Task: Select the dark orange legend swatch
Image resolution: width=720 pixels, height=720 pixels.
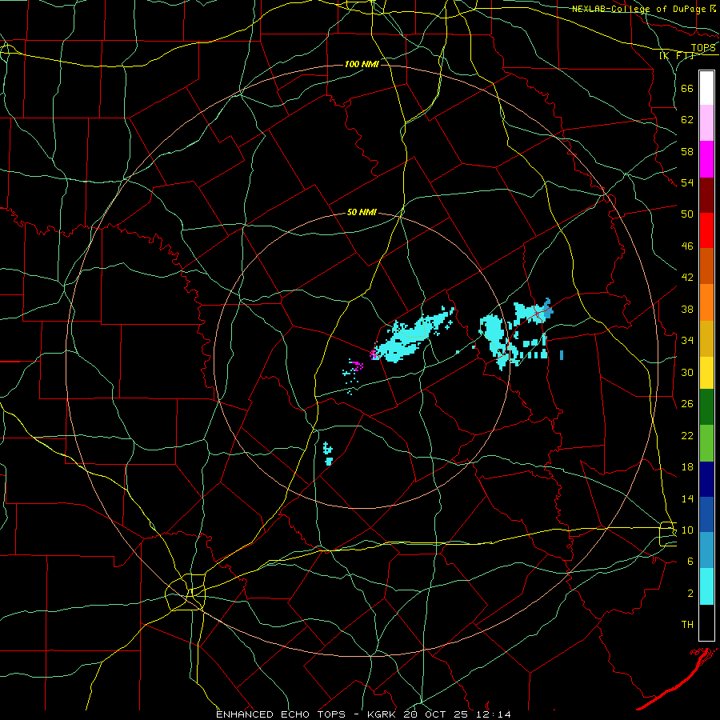Action: tap(706, 266)
